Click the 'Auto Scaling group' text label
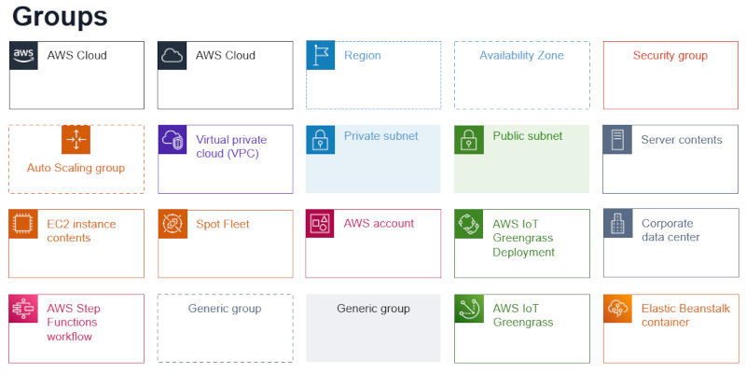The height and width of the screenshot is (373, 746). click(76, 168)
